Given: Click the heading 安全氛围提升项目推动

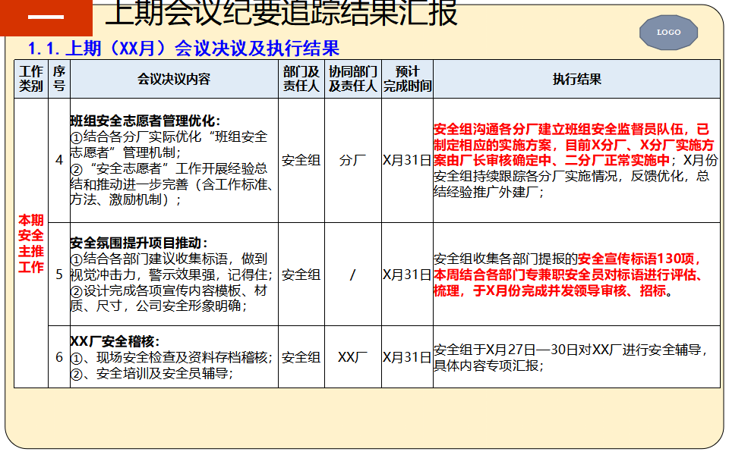Looking at the screenshot, I should click(x=138, y=243).
